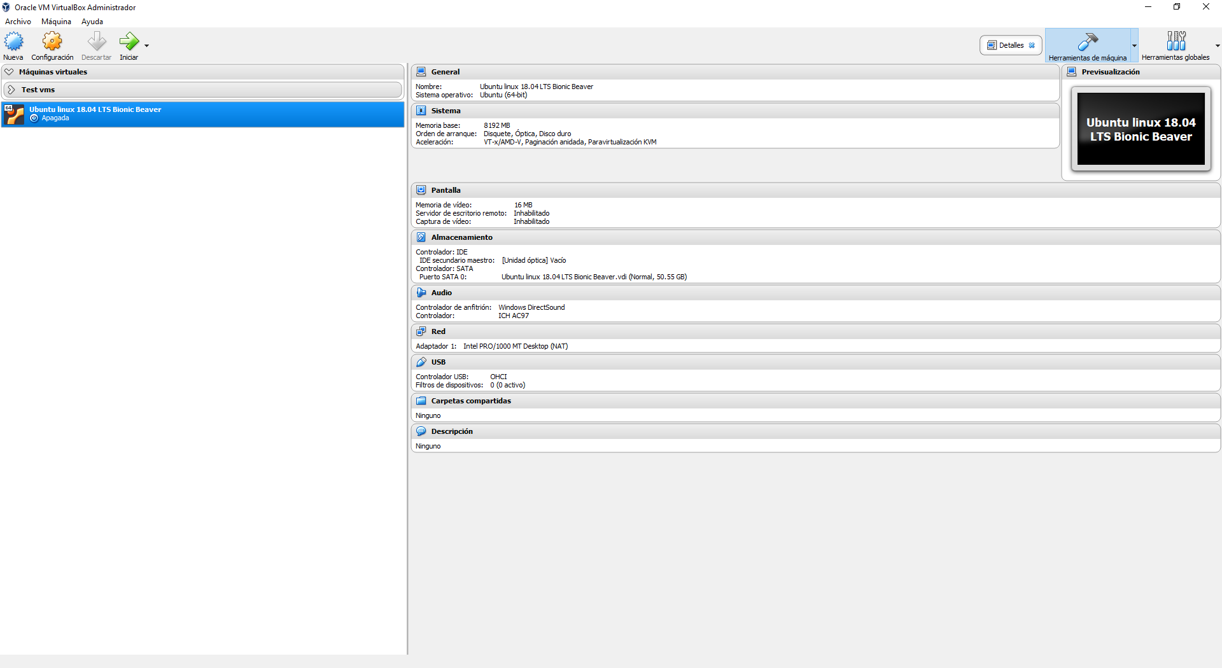Screen dimensions: 1222x668
Task: Select Herramientas de máquina hammer icon
Action: pyautogui.click(x=1088, y=42)
